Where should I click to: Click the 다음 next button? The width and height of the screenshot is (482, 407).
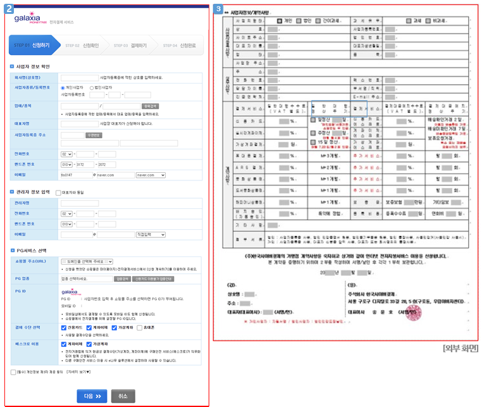92,396
